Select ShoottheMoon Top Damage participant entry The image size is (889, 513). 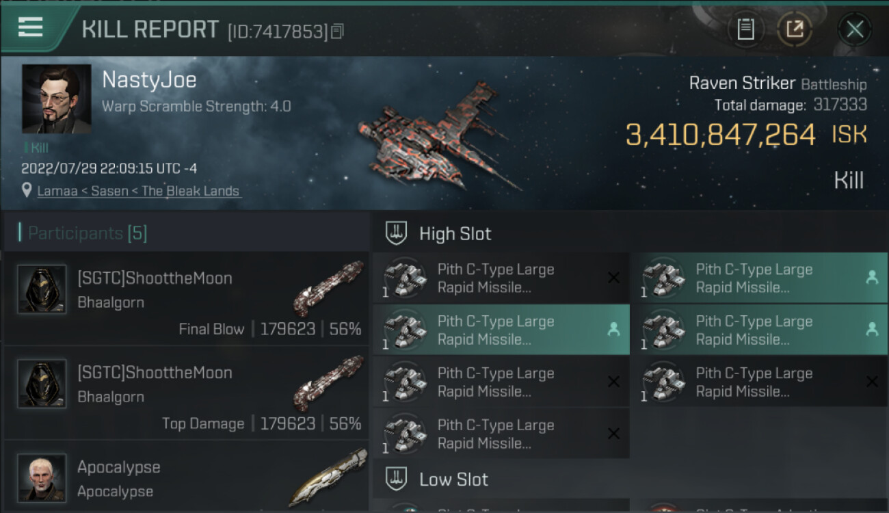186,393
